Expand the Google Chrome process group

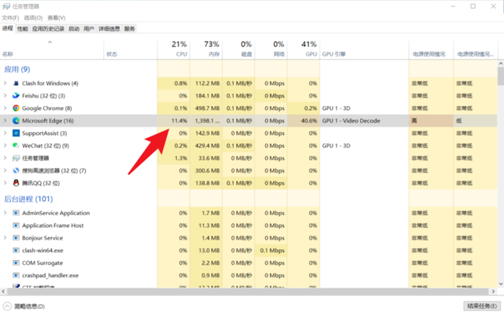[x=5, y=108]
